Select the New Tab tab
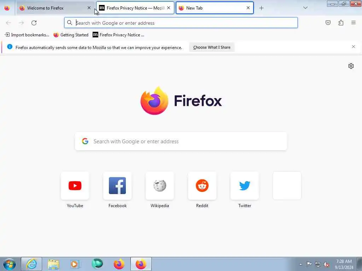Image resolution: width=362 pixels, height=271 pixels. point(215,8)
